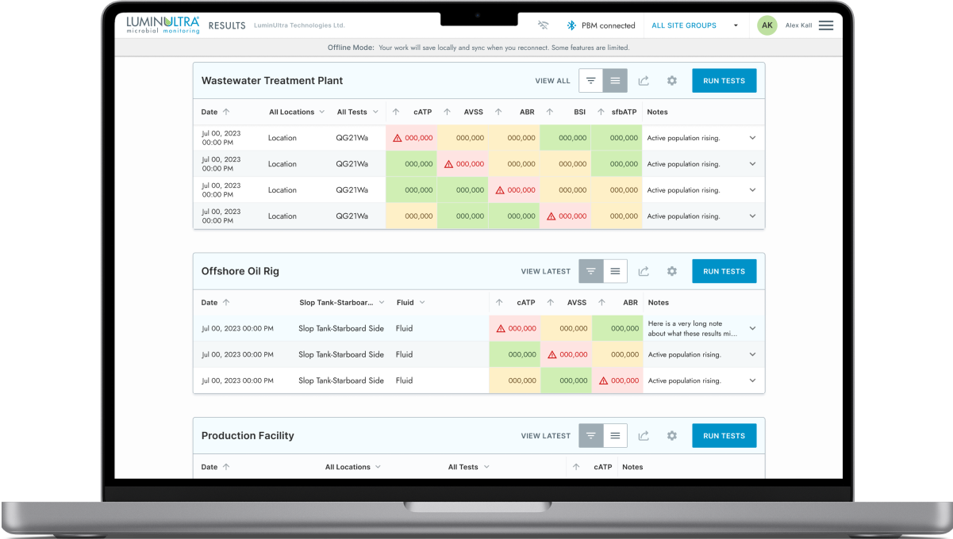Open All Locations filter in Wastewater table

pos(296,113)
